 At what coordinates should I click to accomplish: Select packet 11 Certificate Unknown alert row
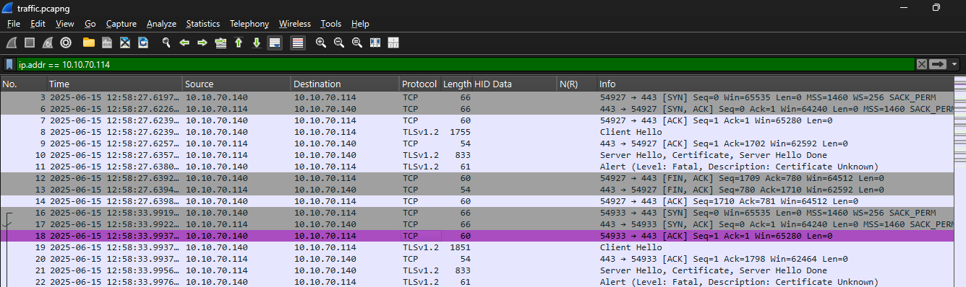point(477,167)
